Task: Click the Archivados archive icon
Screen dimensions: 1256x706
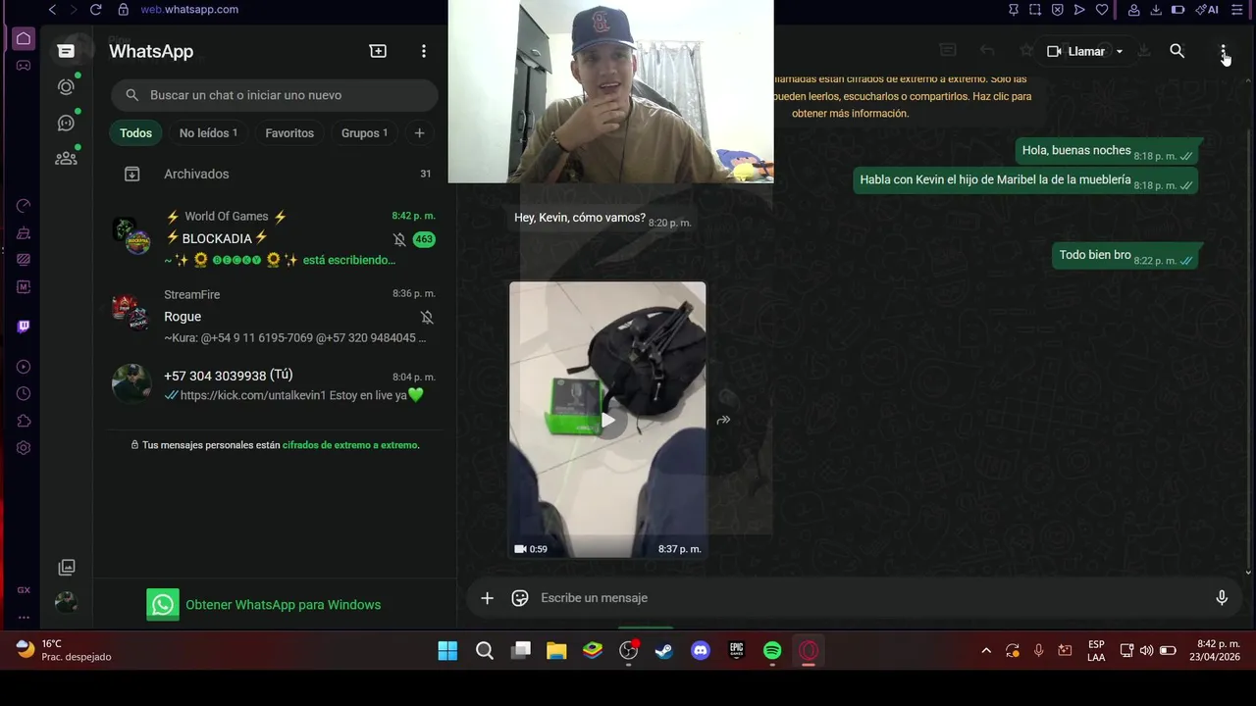Action: (x=131, y=174)
